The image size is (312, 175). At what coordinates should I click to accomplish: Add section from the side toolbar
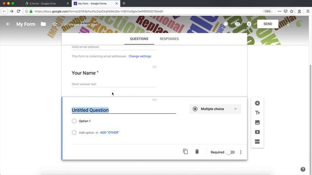tap(257, 141)
